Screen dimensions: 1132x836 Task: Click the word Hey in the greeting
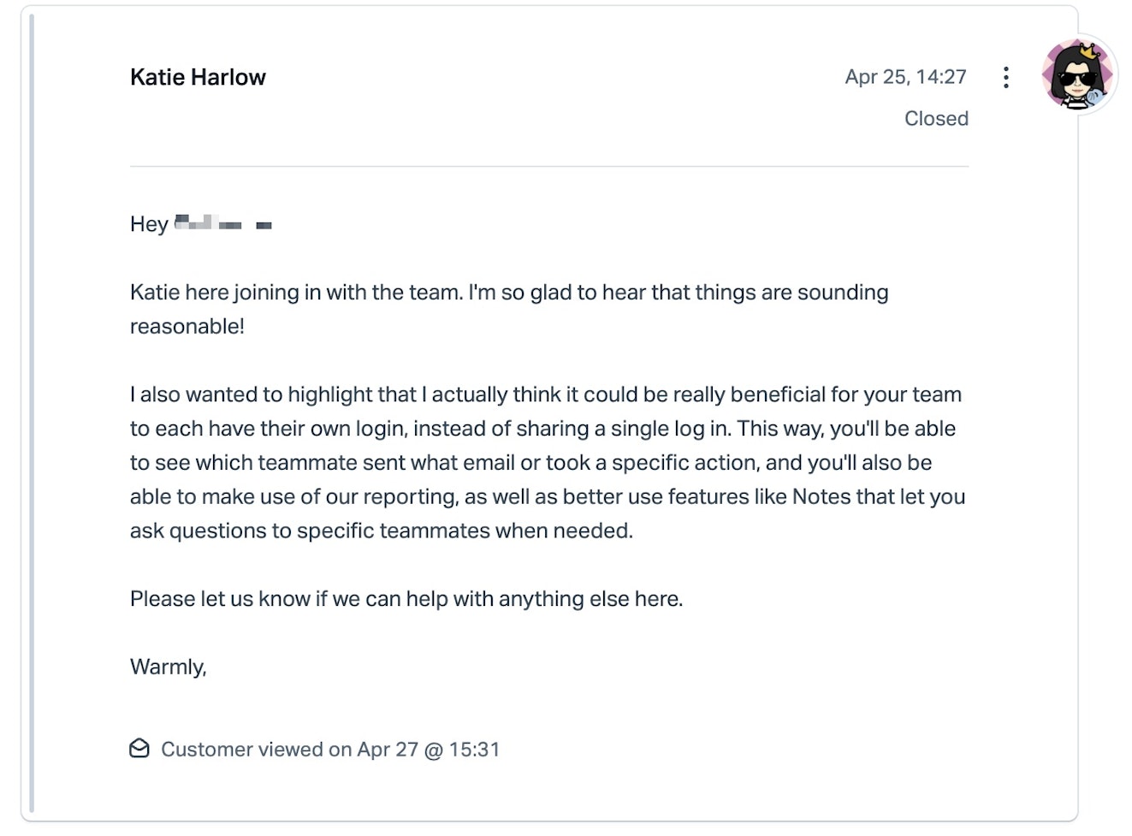[149, 224]
